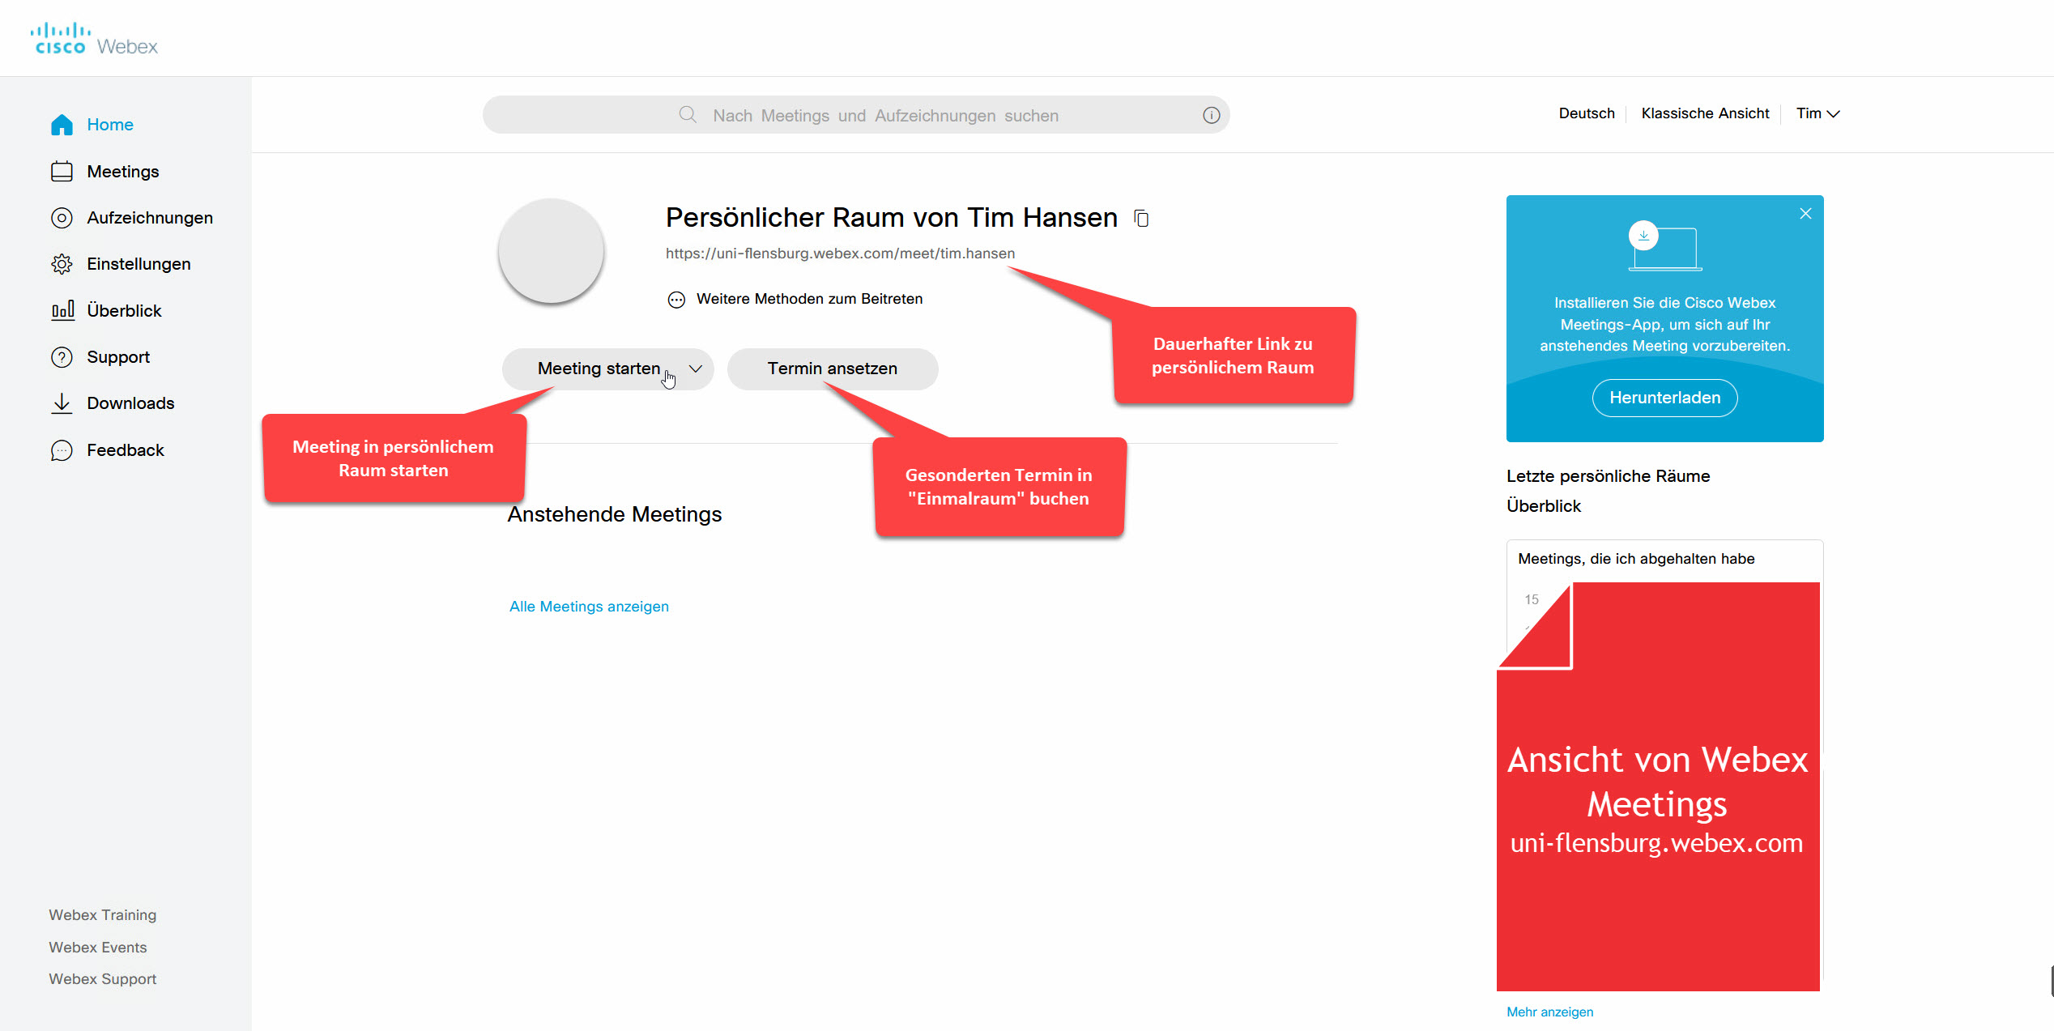
Task: Copy the personal room link icon
Action: 1141,218
